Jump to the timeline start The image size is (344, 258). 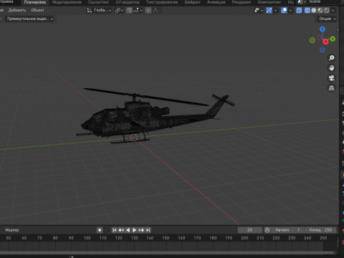tap(115, 230)
